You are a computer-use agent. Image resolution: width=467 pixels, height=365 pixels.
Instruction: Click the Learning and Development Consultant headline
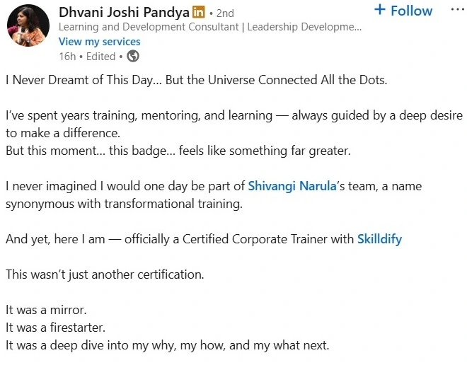209,28
